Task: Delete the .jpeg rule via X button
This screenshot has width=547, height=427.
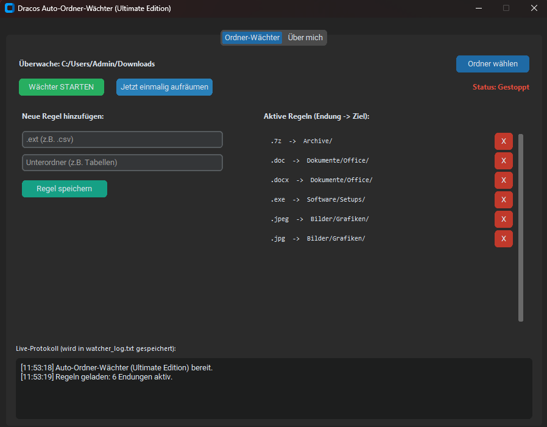Action: 503,219
